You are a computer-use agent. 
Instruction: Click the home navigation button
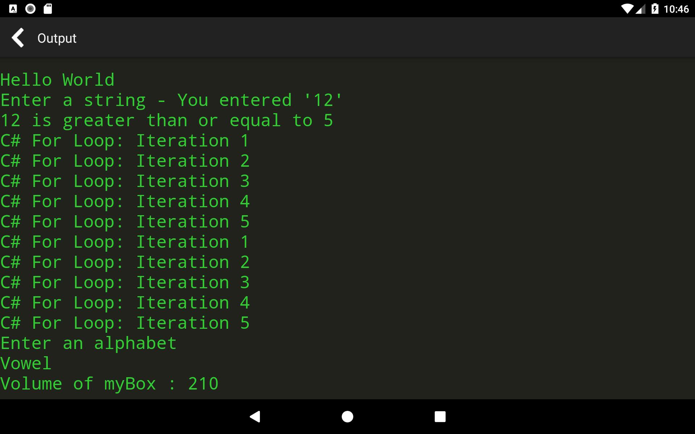click(347, 416)
